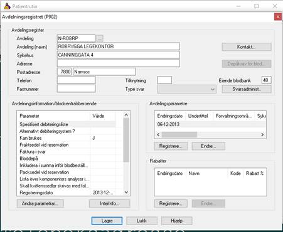Click the parameter list vertical scrollbar thumb
This screenshot has width=283, height=232.
126,140
